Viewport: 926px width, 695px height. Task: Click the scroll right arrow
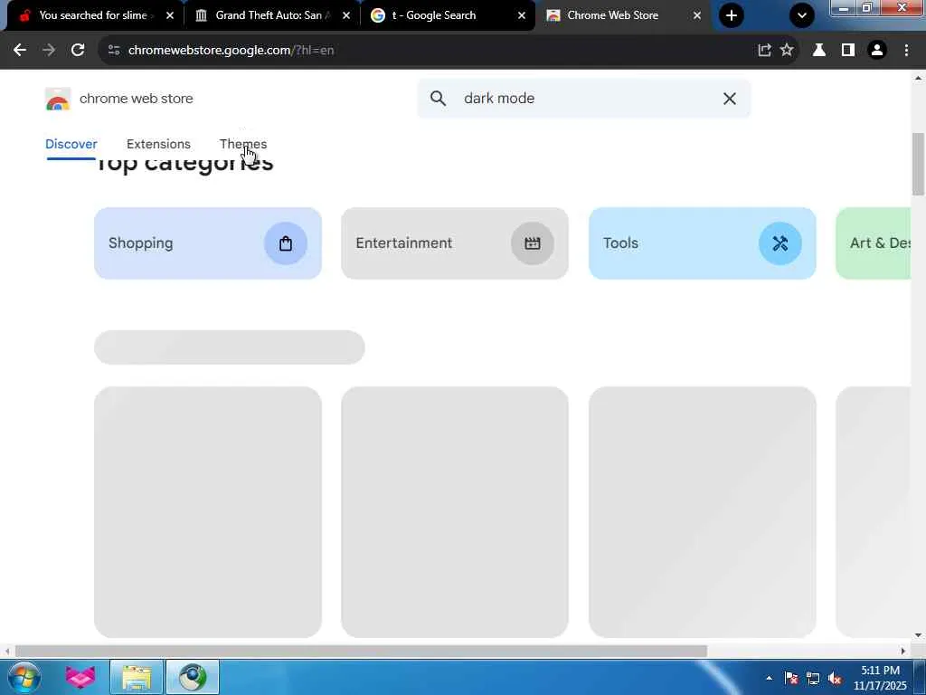click(x=902, y=652)
